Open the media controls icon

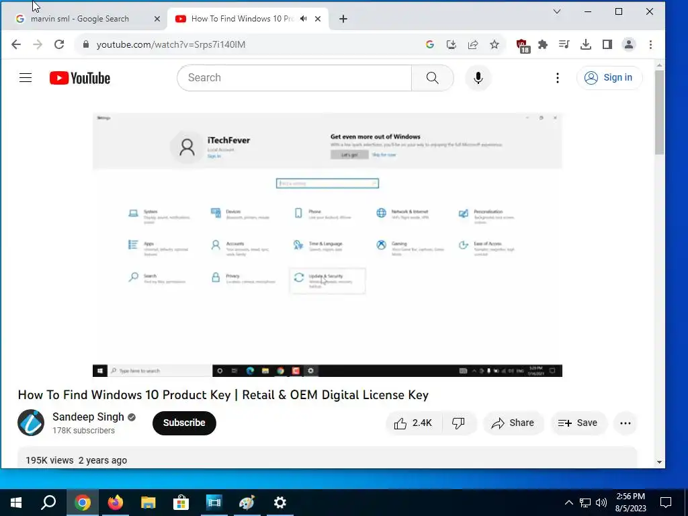(564, 44)
